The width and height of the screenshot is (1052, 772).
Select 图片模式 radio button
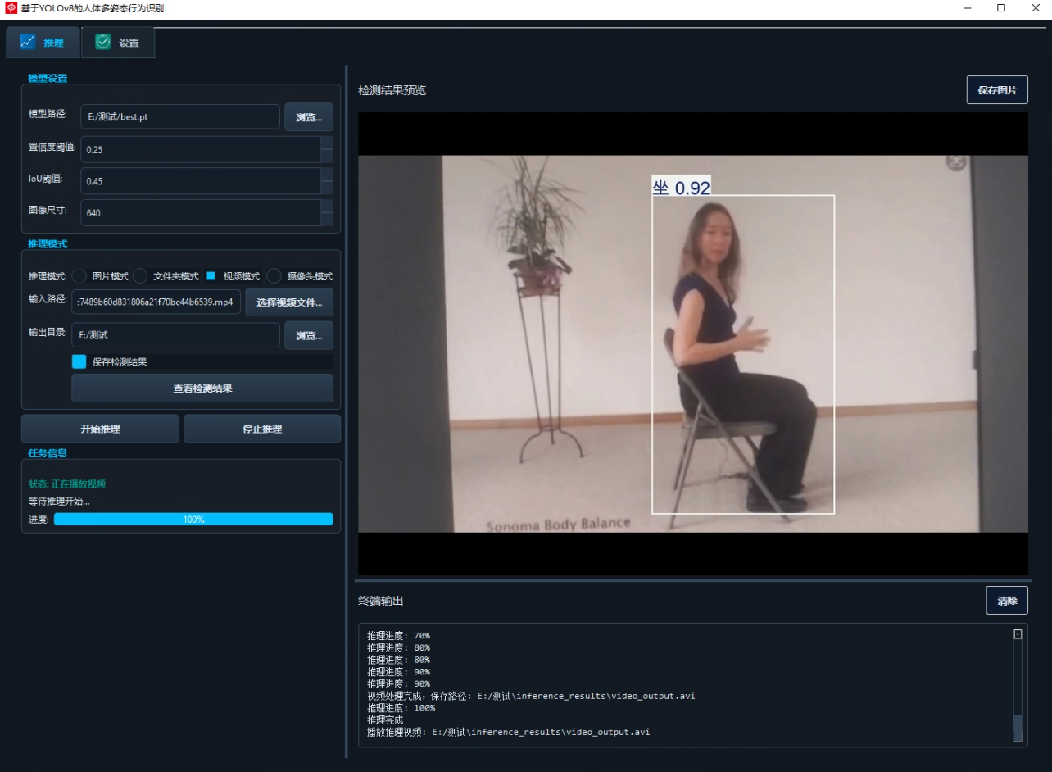[x=79, y=276]
